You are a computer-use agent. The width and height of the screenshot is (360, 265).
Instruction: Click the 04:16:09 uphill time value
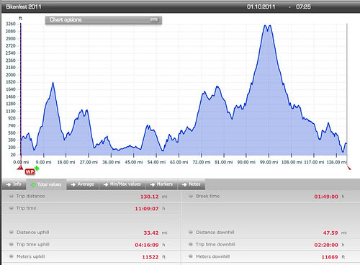[147, 245]
